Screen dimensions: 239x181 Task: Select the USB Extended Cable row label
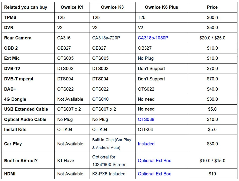tap(26, 109)
